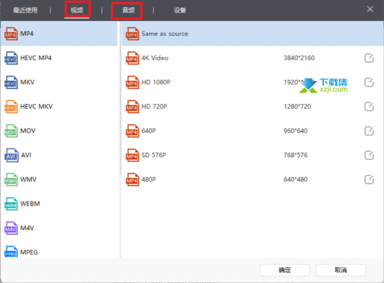Click the WEBM format name
This screenshot has width=384, height=283.
[30, 204]
